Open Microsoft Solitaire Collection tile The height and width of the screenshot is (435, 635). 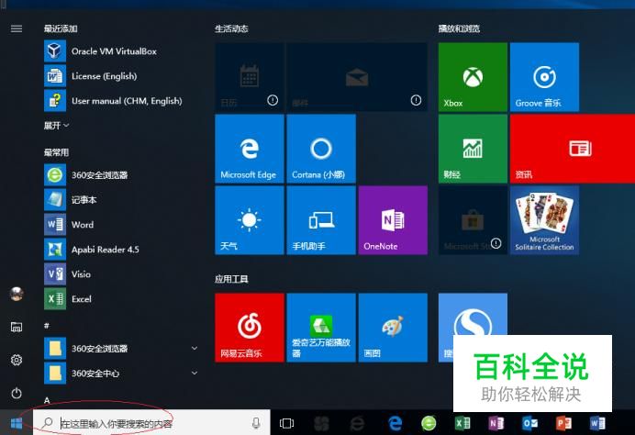(x=544, y=220)
